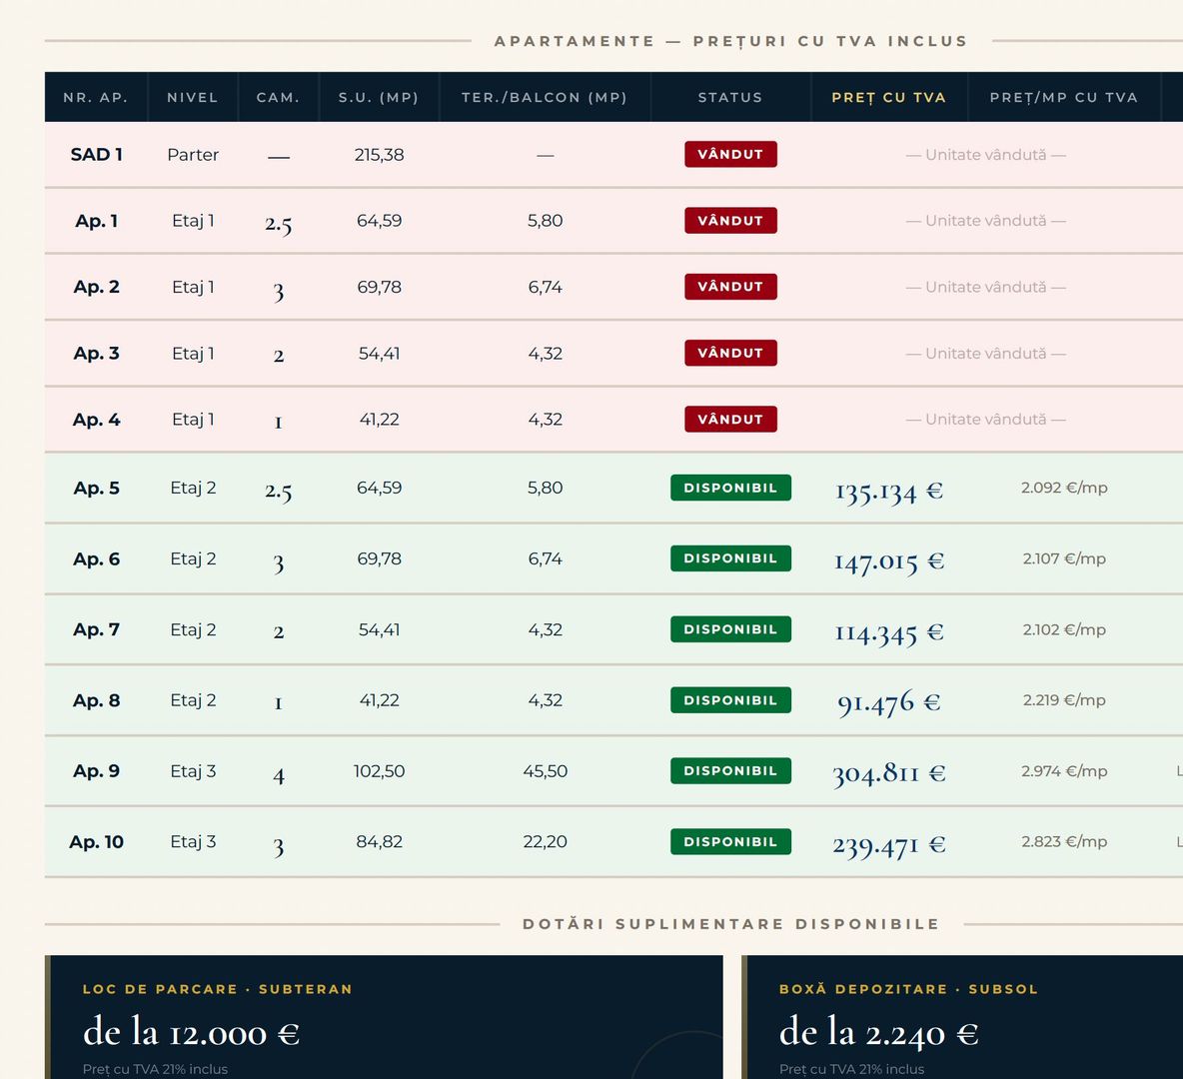Screen dimensions: 1183x1079
Task: Click the 2.092 €/mp value
Action: click(x=1064, y=489)
